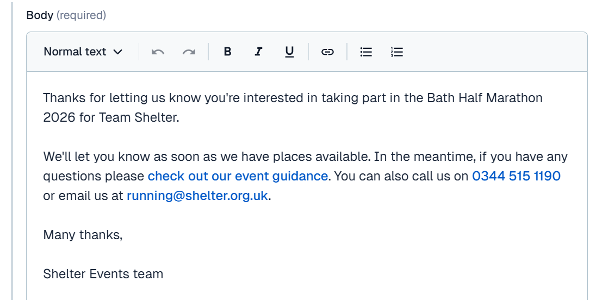Image resolution: width=596 pixels, height=300 pixels.
Task: Apply bulleted list formatting
Action: point(366,52)
